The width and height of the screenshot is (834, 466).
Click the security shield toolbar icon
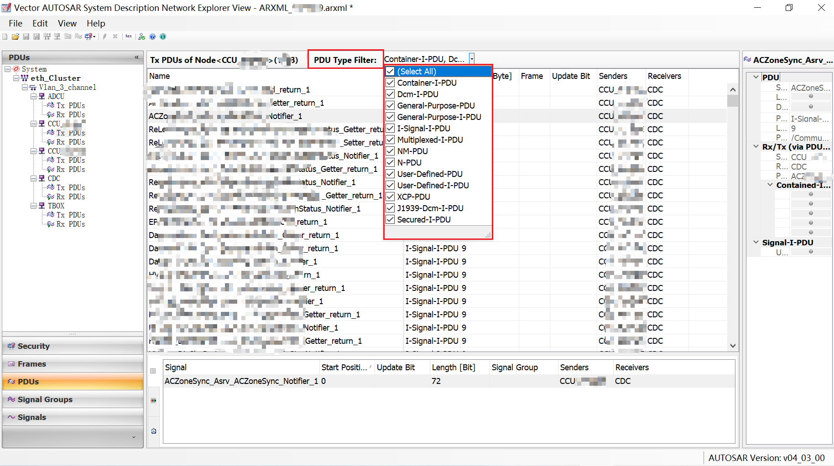click(x=89, y=36)
